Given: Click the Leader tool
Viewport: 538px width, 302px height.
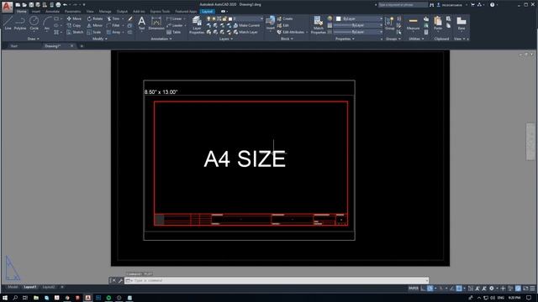Looking at the screenshot, I should [x=175, y=25].
